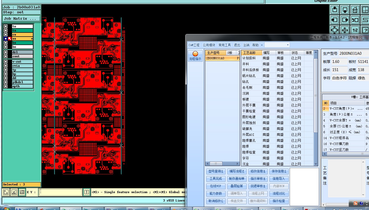Viewport: 369px width, 210px height.
Task: Click the 叠层验算 button
Action: 237,186
